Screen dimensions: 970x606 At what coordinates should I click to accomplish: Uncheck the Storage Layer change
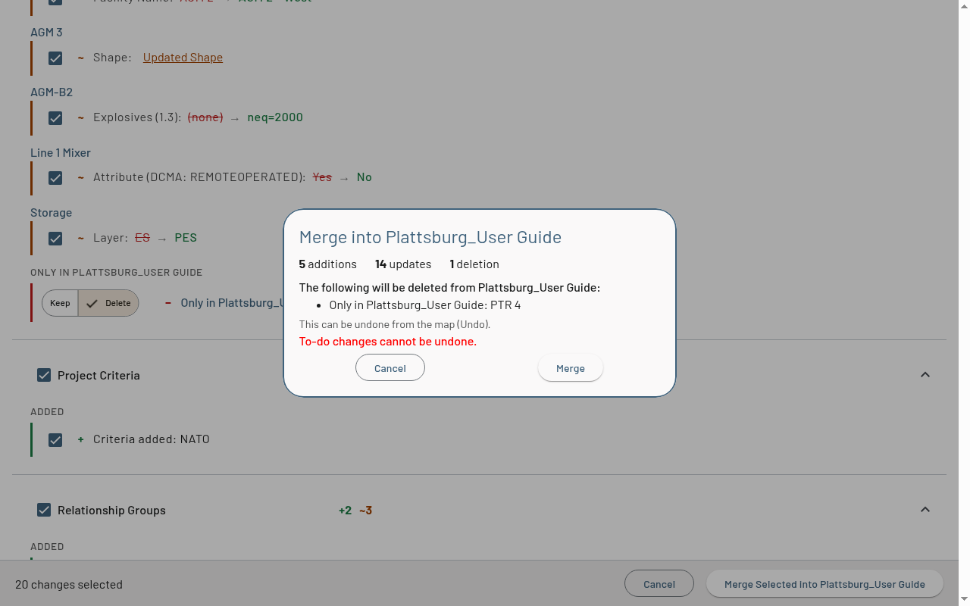[x=55, y=238]
